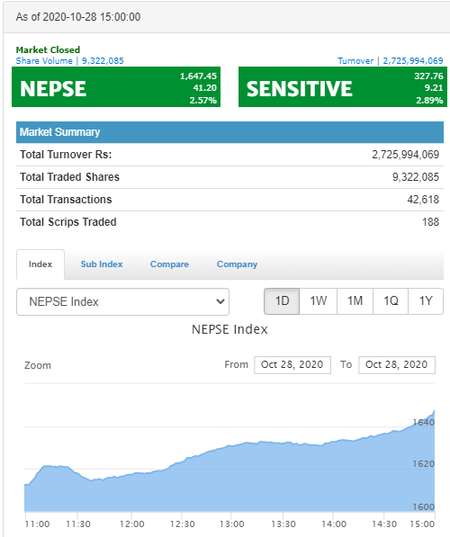Click the 1640 y-axis label on chart
450x537 pixels.
coord(423,423)
